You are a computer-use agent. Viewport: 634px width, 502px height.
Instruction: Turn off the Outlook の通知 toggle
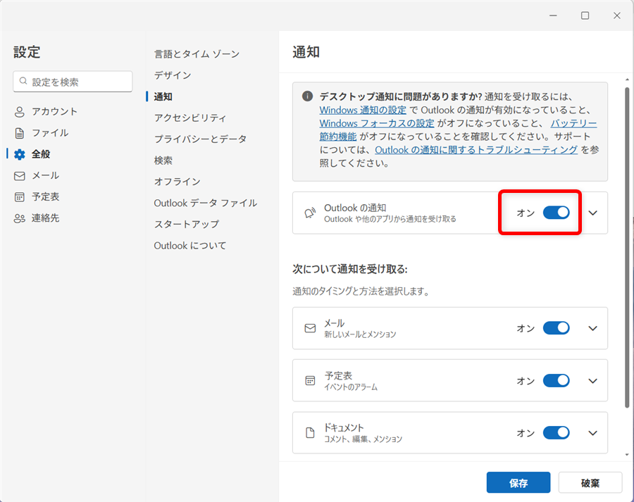pyautogui.click(x=556, y=213)
